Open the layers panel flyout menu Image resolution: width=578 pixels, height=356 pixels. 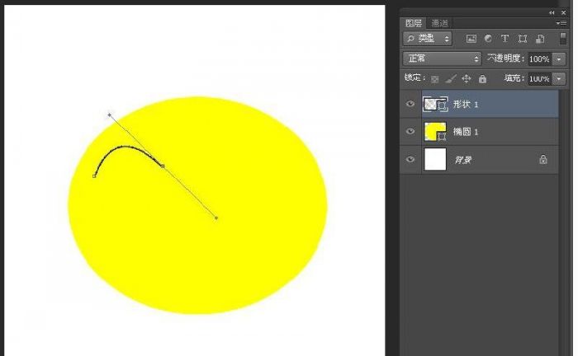click(561, 23)
